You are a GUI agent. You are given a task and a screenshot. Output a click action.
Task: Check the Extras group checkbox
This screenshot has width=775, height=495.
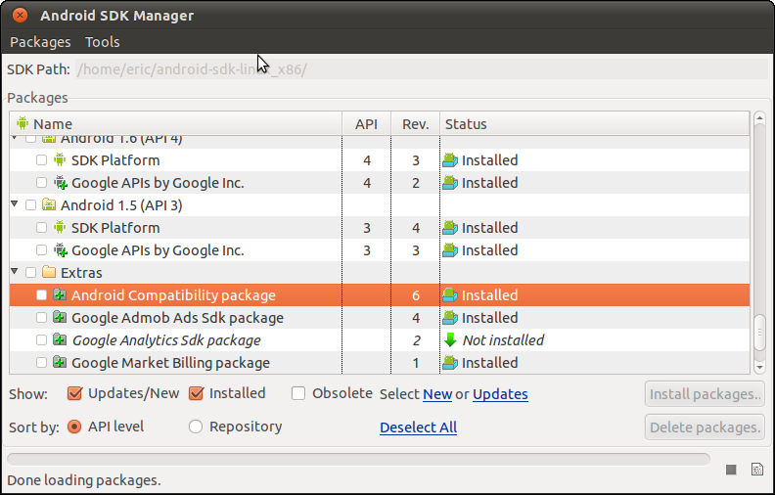click(x=30, y=272)
